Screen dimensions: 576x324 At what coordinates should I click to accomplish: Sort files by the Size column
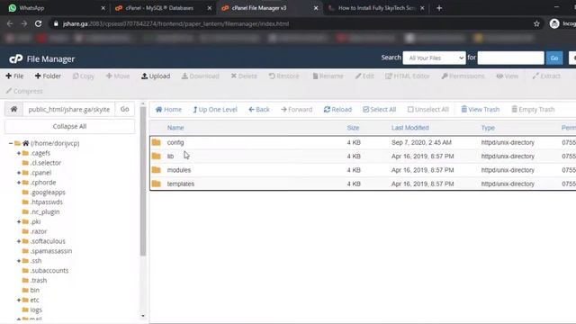353,128
